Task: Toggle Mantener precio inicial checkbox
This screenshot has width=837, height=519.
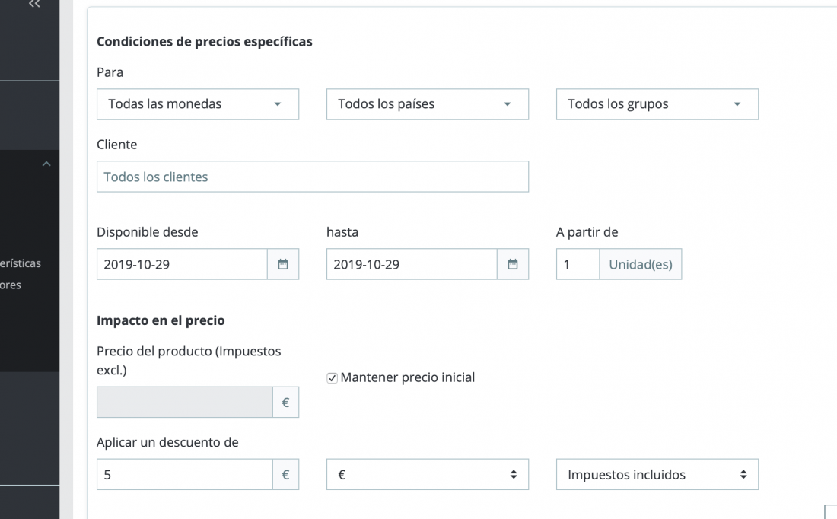Action: click(x=332, y=378)
